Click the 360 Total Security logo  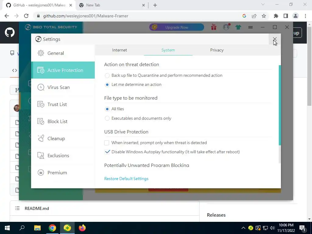(51, 27)
